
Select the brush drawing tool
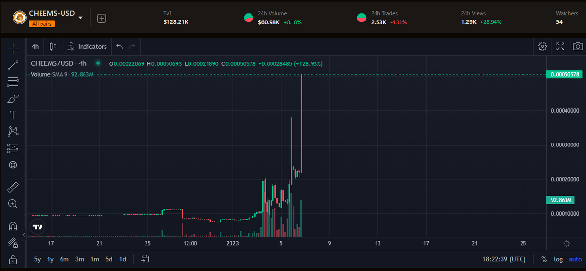tap(13, 99)
